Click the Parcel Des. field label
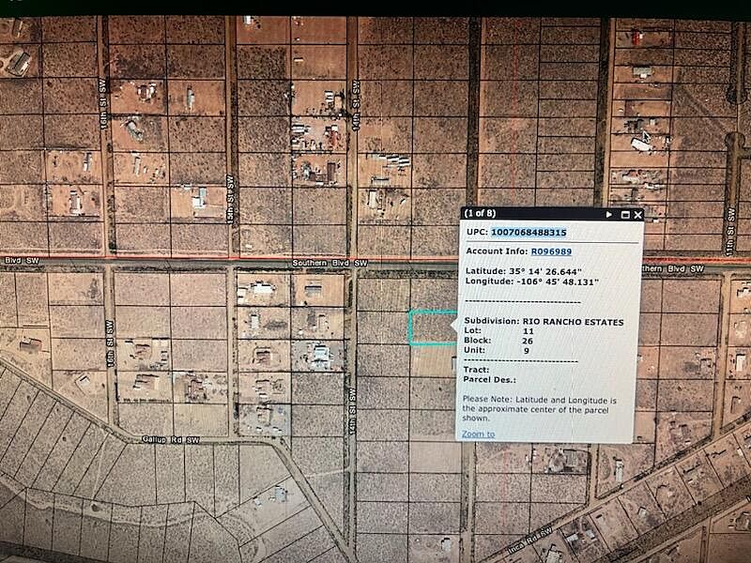This screenshot has height=563, width=751. point(487,380)
